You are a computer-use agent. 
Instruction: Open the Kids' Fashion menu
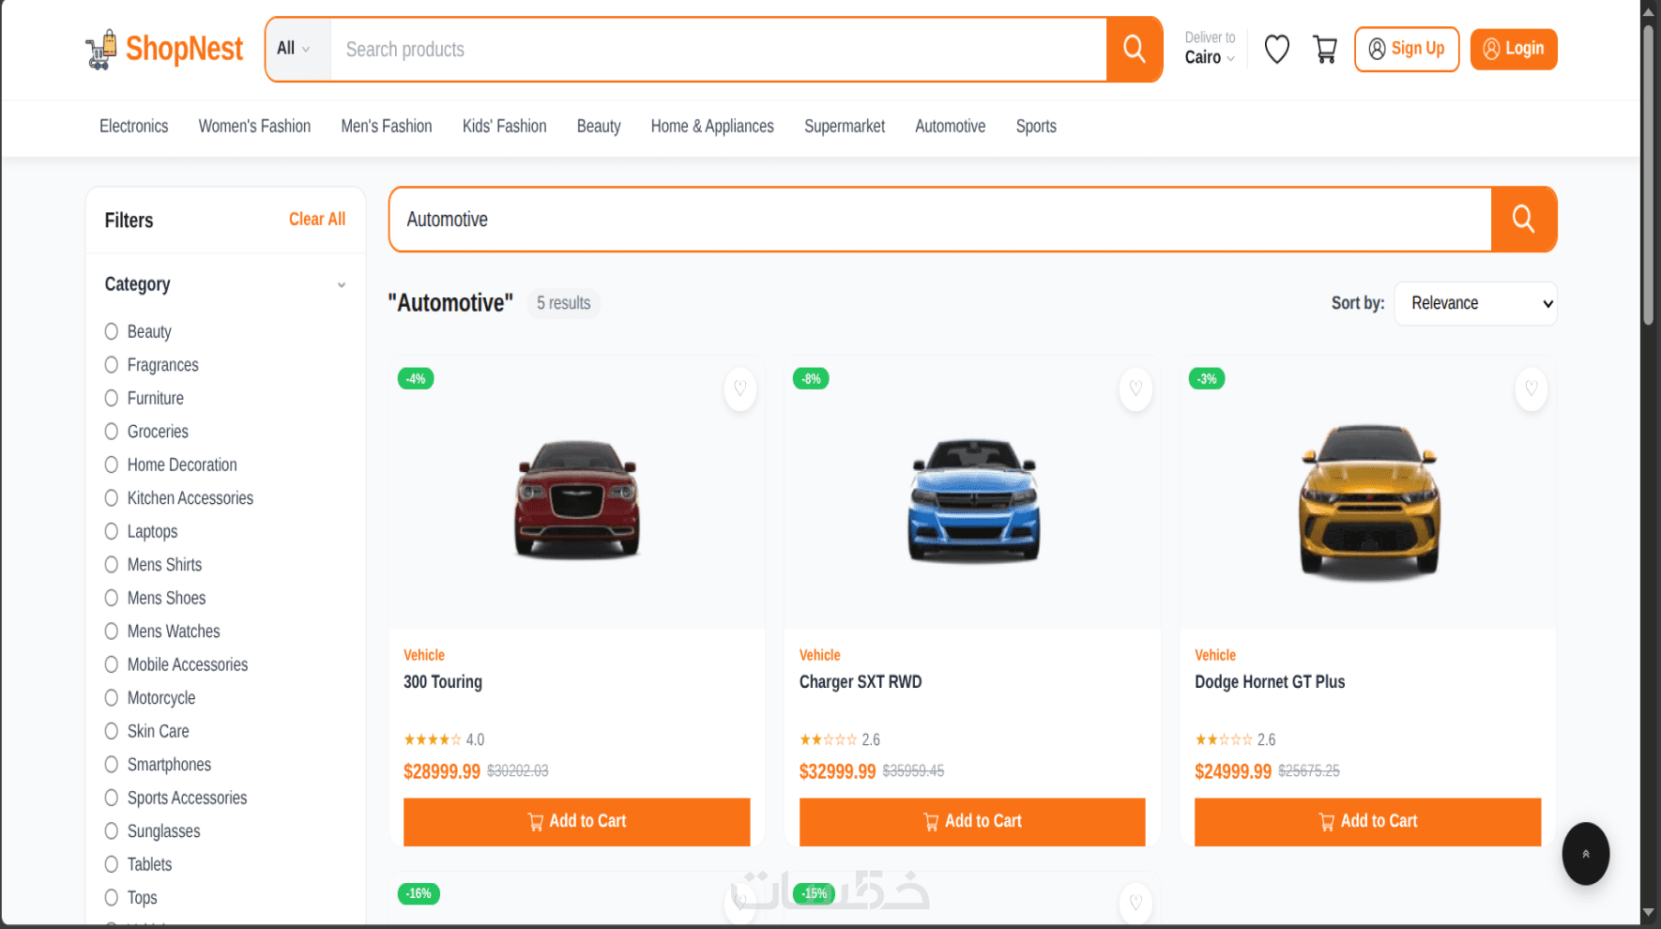click(504, 127)
